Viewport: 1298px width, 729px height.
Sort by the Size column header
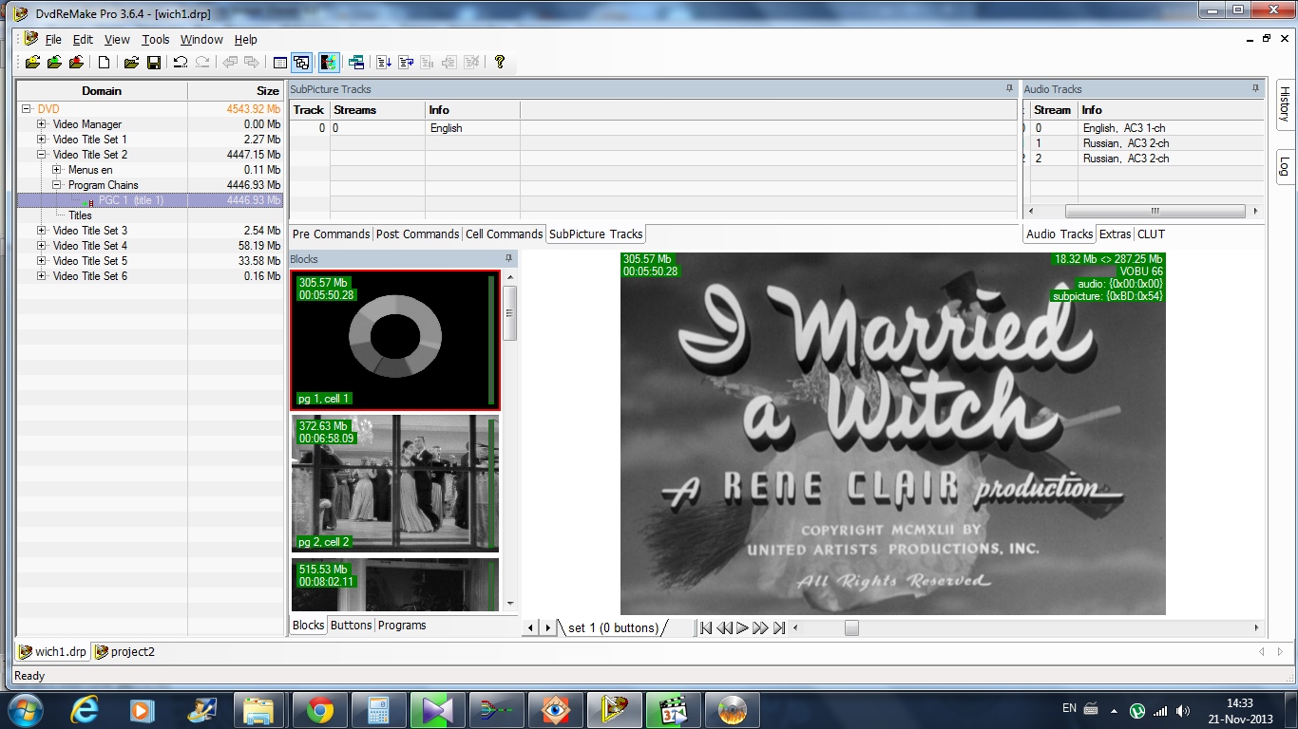click(236, 91)
